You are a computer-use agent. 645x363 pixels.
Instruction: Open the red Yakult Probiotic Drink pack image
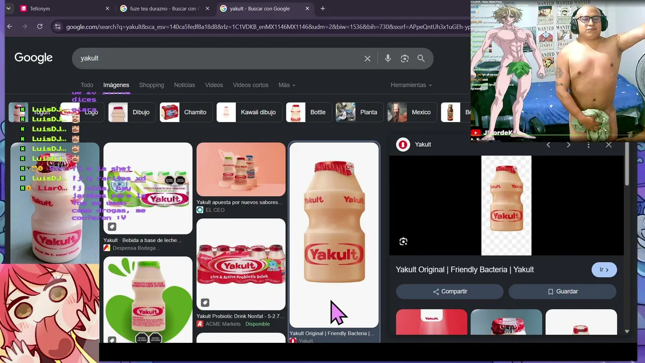tap(241, 264)
